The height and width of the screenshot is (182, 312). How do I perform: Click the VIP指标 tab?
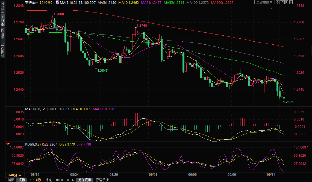click(35, 180)
